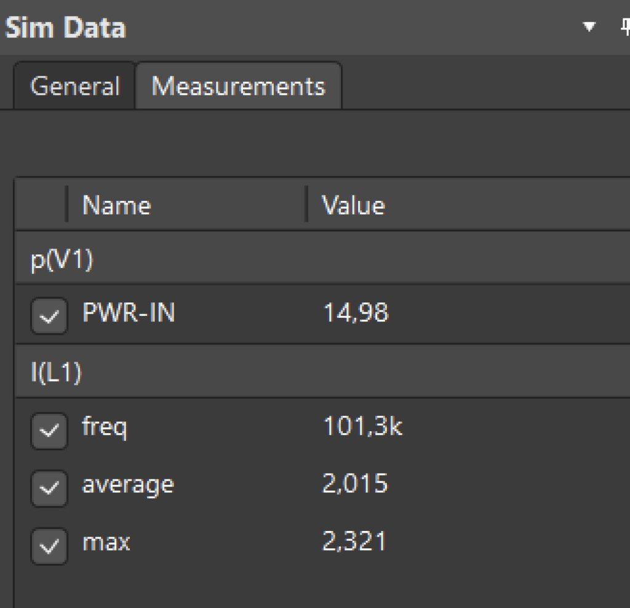Collapse the p(V1) measurement group
The height and width of the screenshot is (608, 630).
tap(62, 260)
